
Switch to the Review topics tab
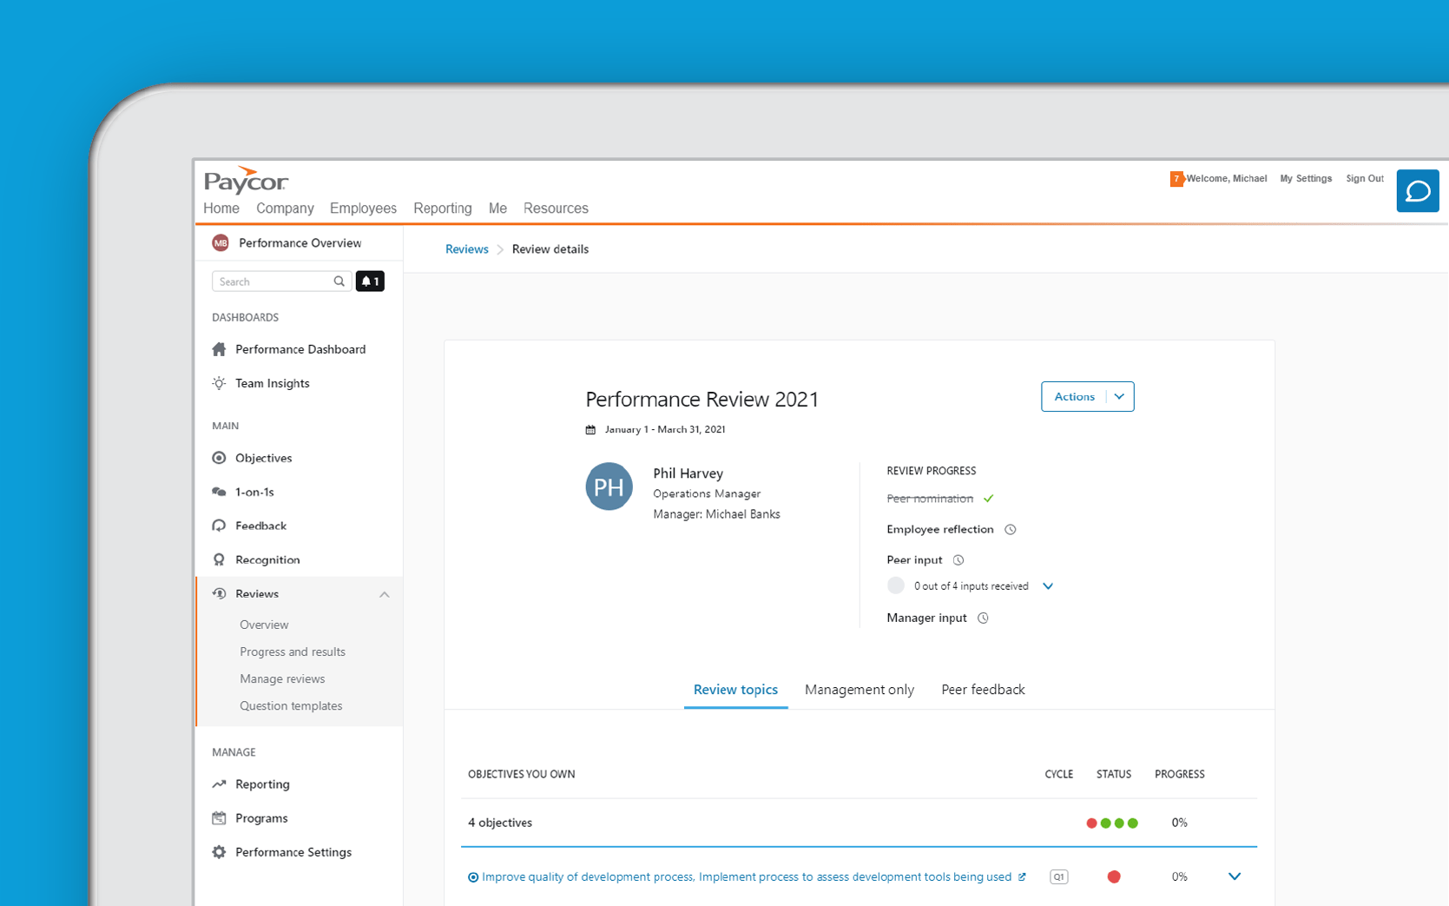(x=735, y=690)
